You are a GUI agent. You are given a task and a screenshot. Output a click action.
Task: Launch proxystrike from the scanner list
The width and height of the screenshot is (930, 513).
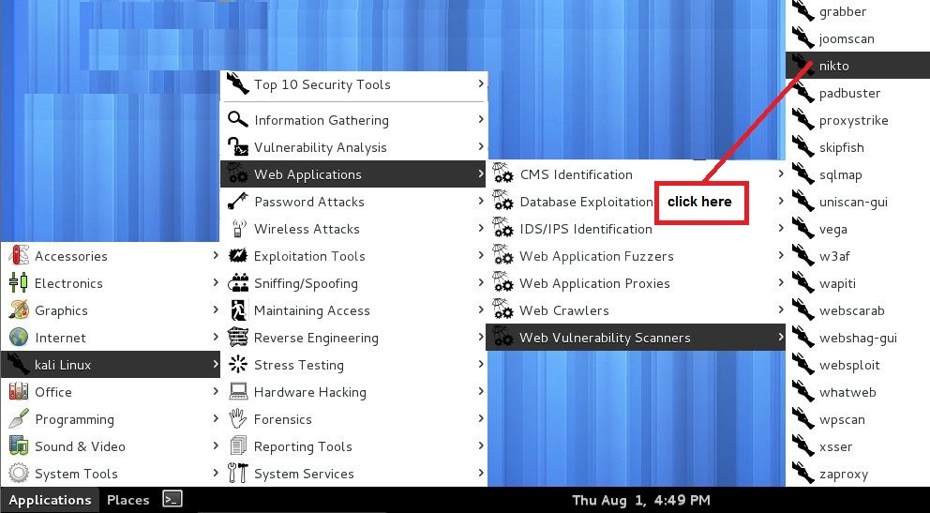(858, 120)
